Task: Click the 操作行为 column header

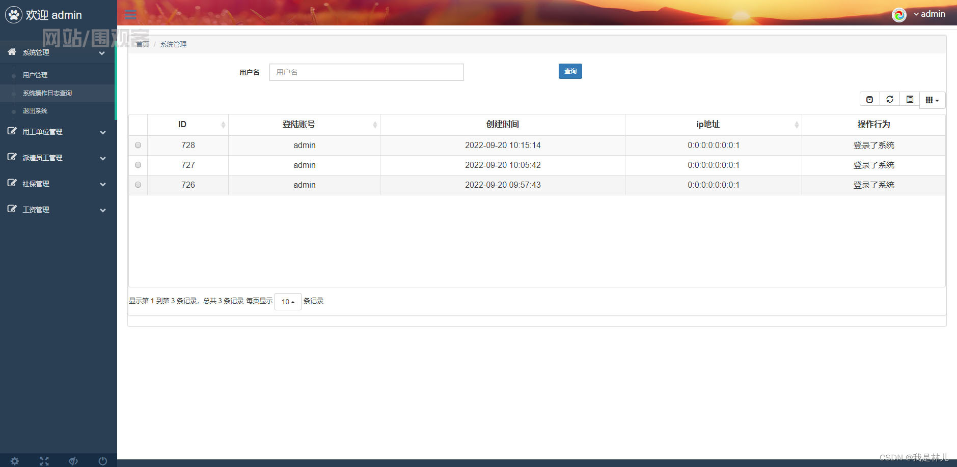Action: tap(874, 125)
